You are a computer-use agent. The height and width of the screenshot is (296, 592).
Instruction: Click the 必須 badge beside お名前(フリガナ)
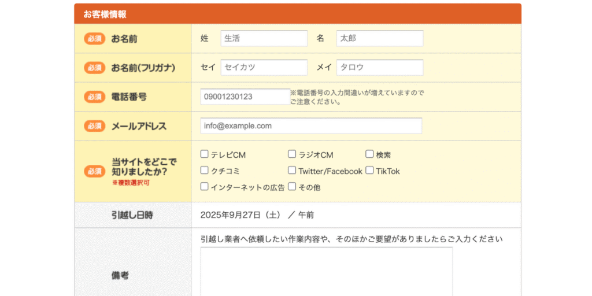coord(94,68)
